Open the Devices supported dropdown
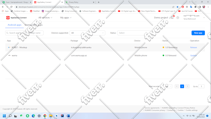Viewport: 211px width, 119px height. click(x=87, y=33)
